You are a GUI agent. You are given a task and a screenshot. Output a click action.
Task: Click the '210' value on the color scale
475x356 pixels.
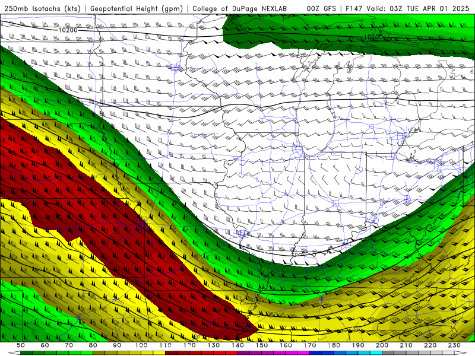tap(406, 345)
